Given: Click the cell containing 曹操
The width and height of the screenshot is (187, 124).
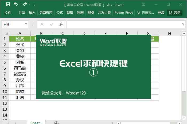Looking at the screenshot, I should 20,57.
